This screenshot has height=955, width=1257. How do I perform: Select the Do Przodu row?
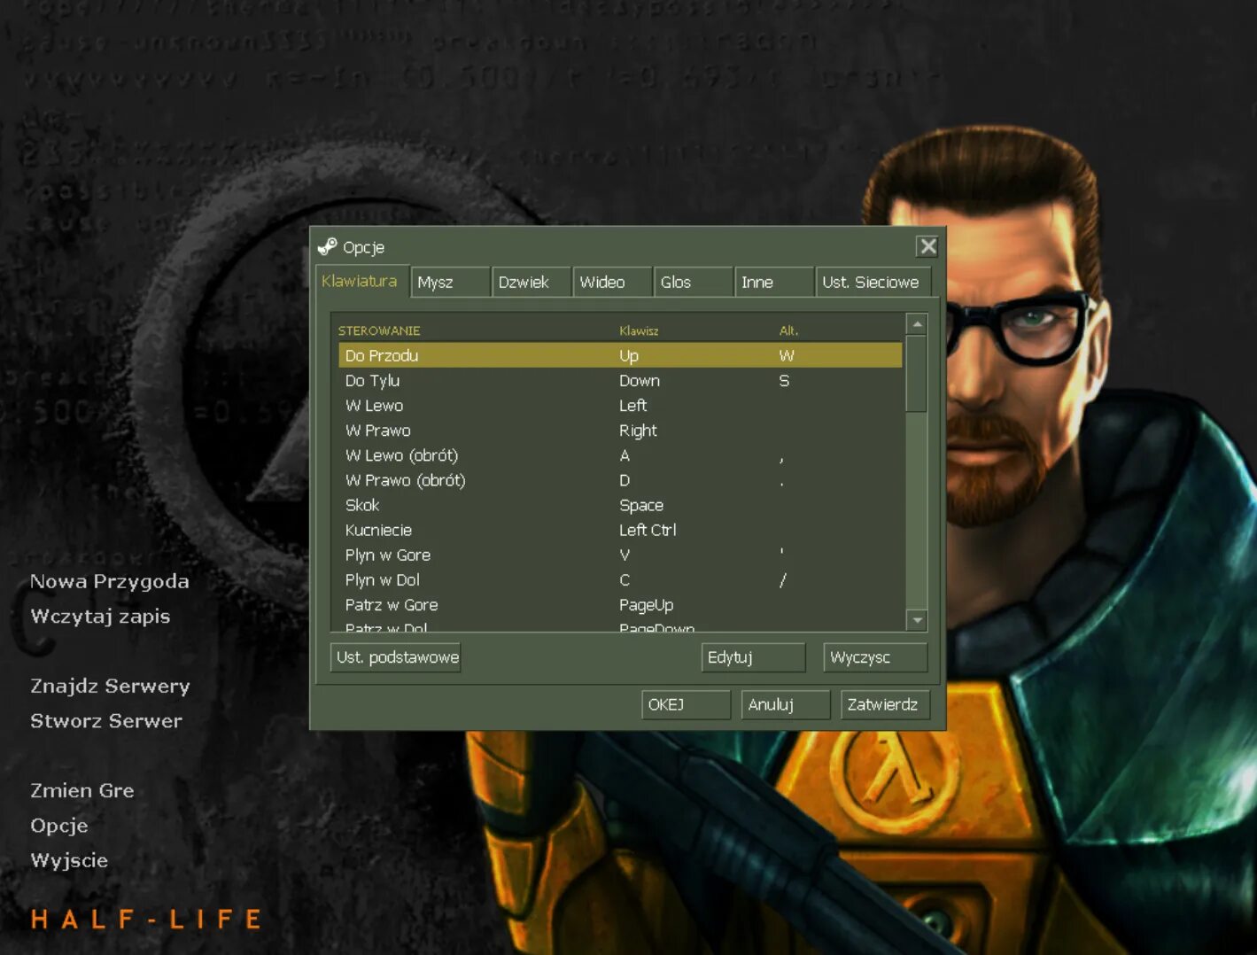coord(620,355)
